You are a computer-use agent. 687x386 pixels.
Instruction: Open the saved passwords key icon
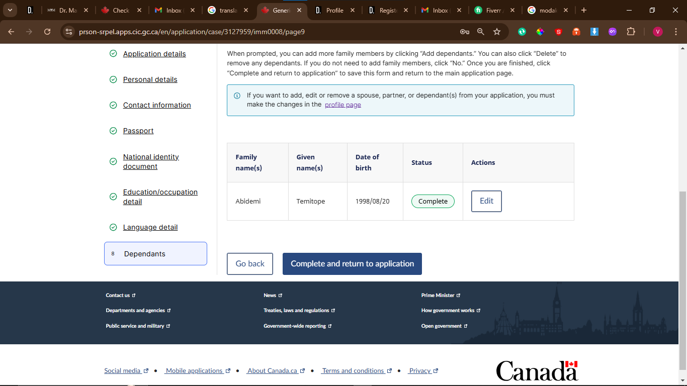click(465, 32)
